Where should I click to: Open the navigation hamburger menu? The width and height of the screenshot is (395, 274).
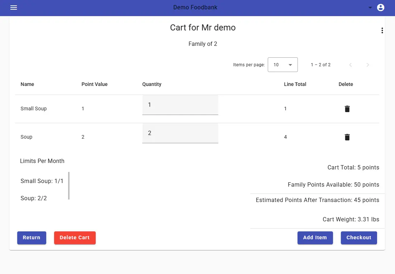point(14,8)
